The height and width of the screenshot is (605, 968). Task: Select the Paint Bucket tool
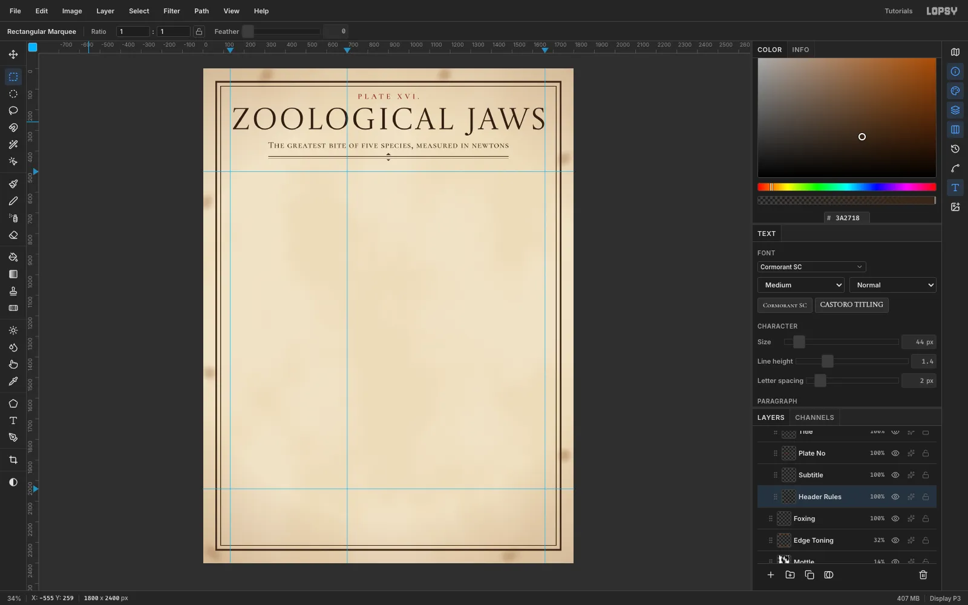coord(13,257)
